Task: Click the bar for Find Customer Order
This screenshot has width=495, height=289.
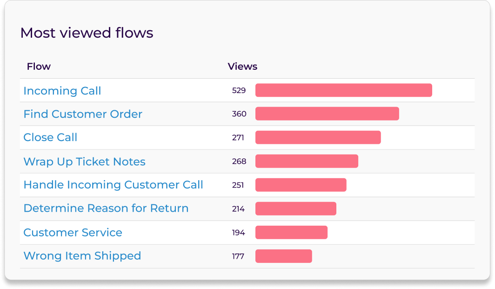Action: click(327, 114)
